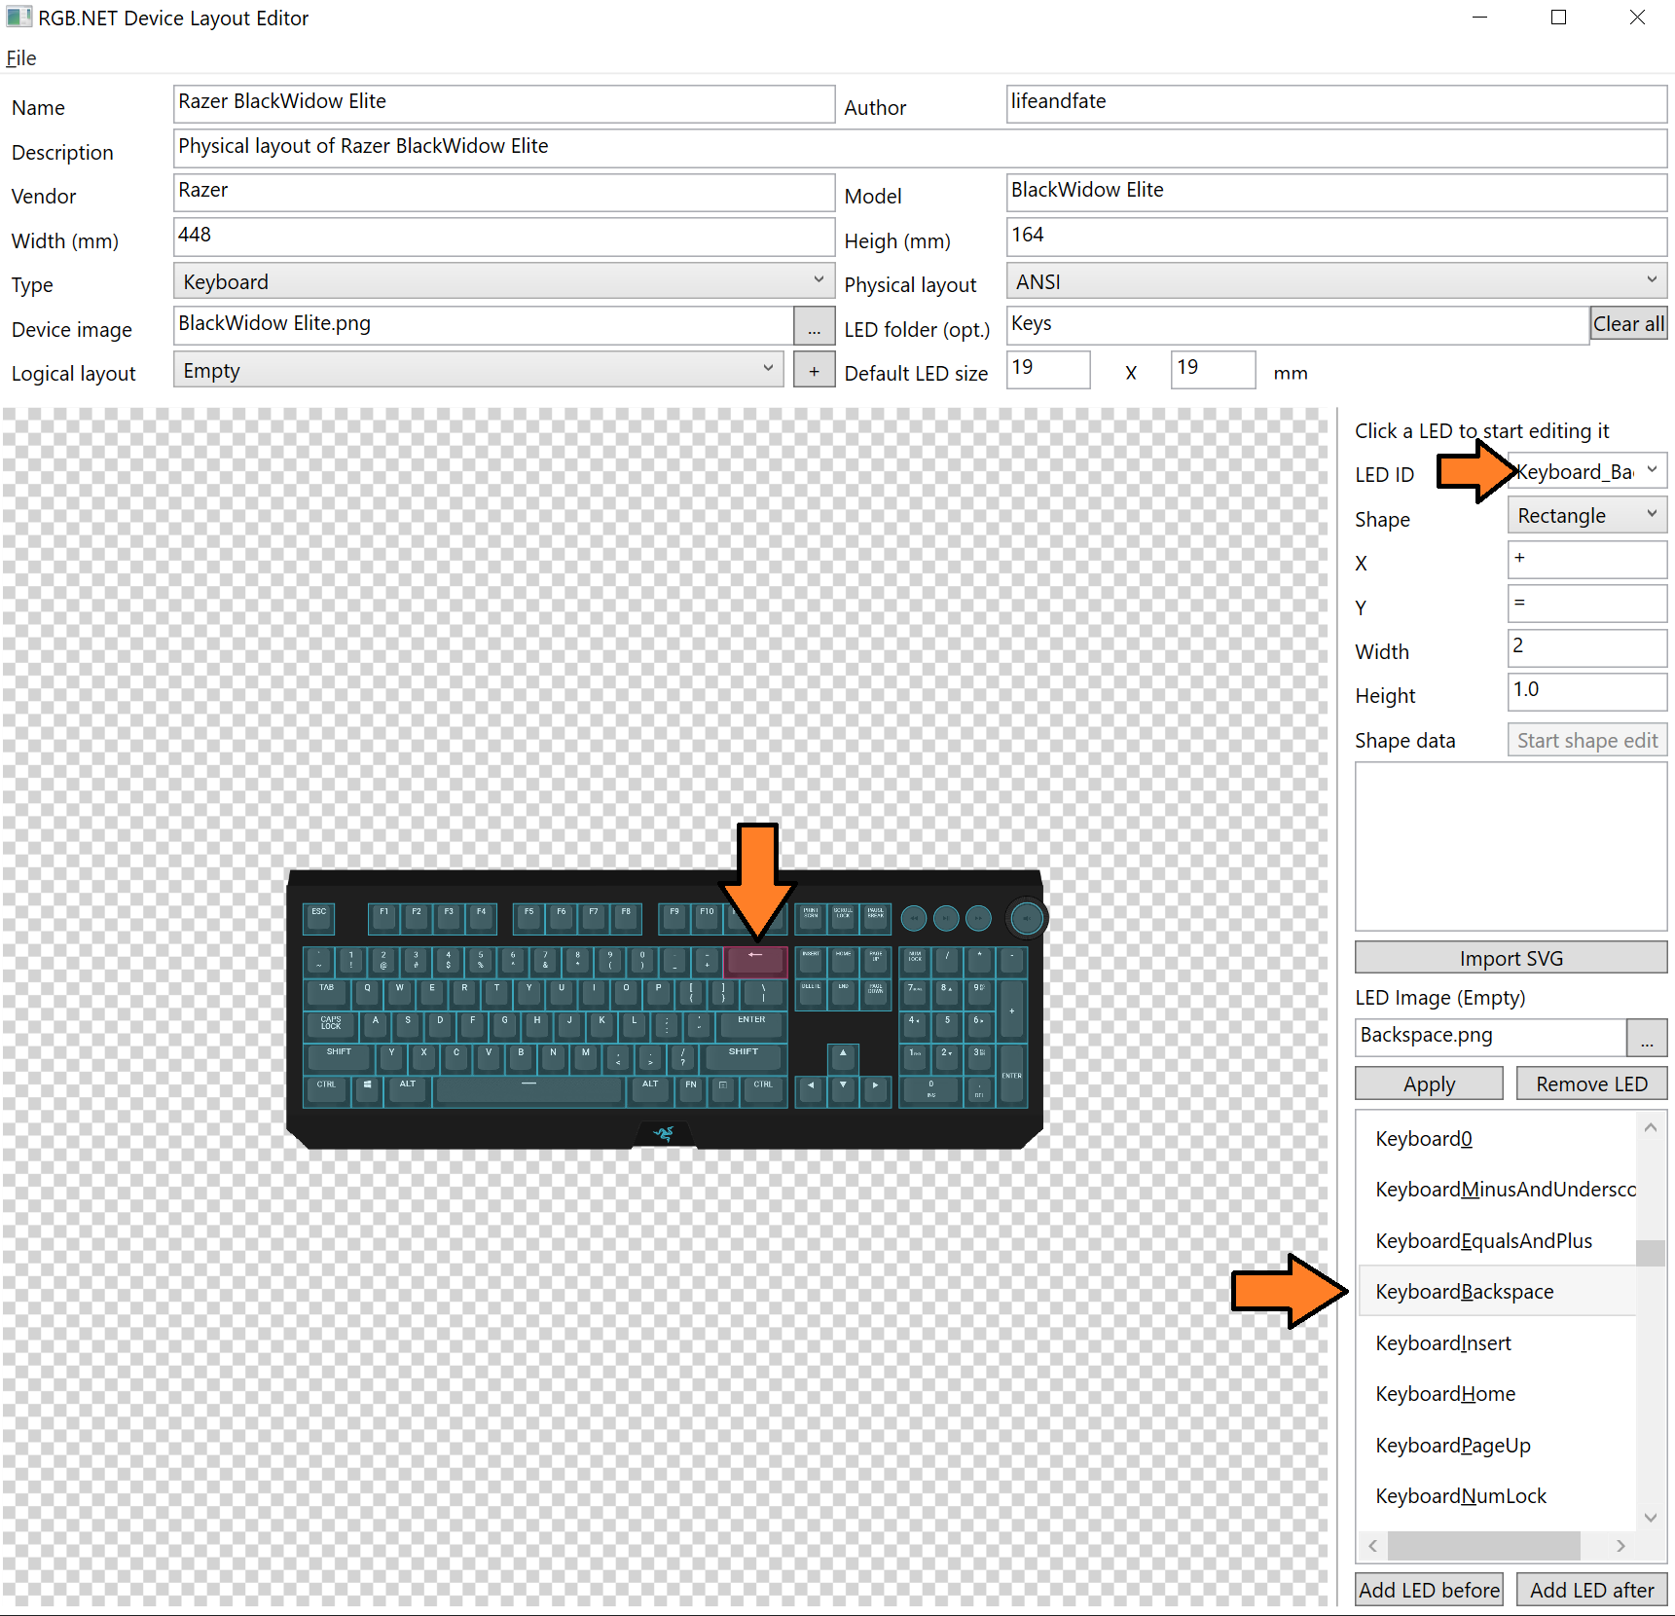Select KeyboardInsert in the LED list
Screen dimensions: 1675x1616
coord(1497,1343)
